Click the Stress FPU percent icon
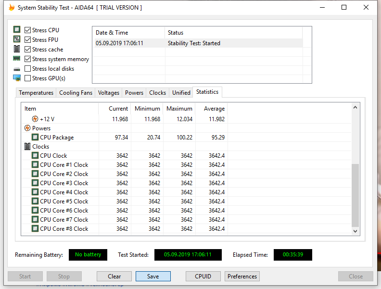Screen dimensions: 381x289 click(x=17, y=39)
